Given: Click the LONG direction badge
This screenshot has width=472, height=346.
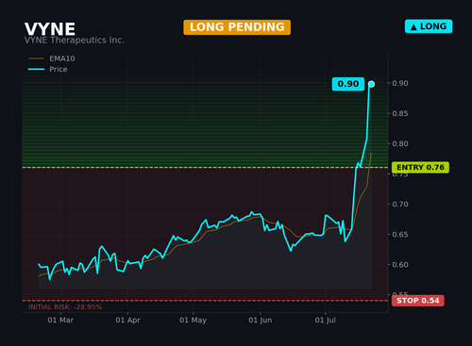Looking at the screenshot, I should [429, 26].
